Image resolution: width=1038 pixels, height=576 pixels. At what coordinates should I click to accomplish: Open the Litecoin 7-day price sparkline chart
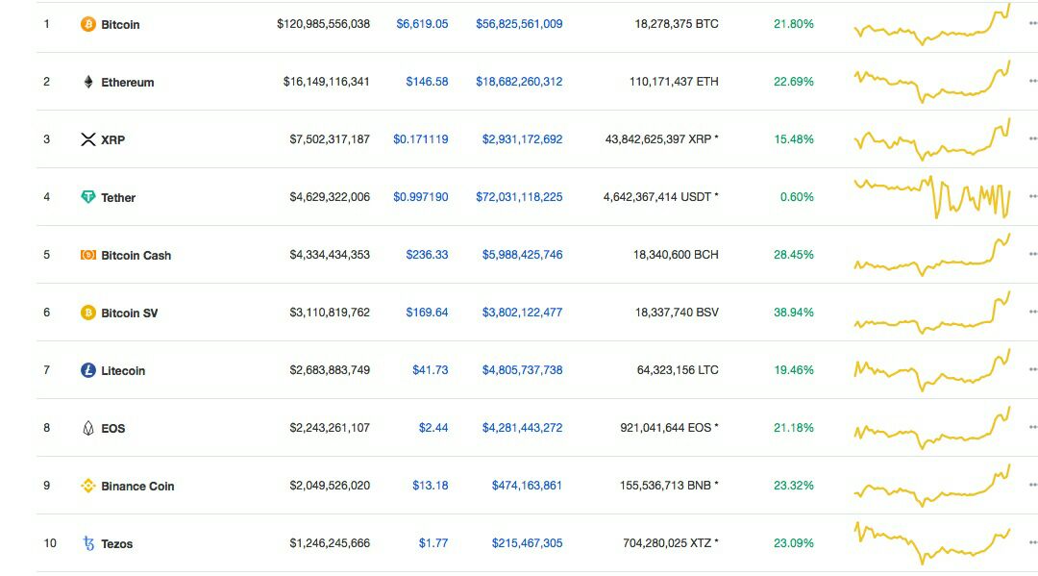pyautogui.click(x=932, y=369)
